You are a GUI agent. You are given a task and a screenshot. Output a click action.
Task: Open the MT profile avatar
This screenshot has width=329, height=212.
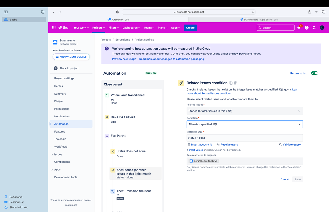click(x=322, y=28)
